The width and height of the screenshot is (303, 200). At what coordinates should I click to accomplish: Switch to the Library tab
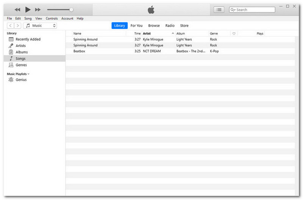[119, 25]
